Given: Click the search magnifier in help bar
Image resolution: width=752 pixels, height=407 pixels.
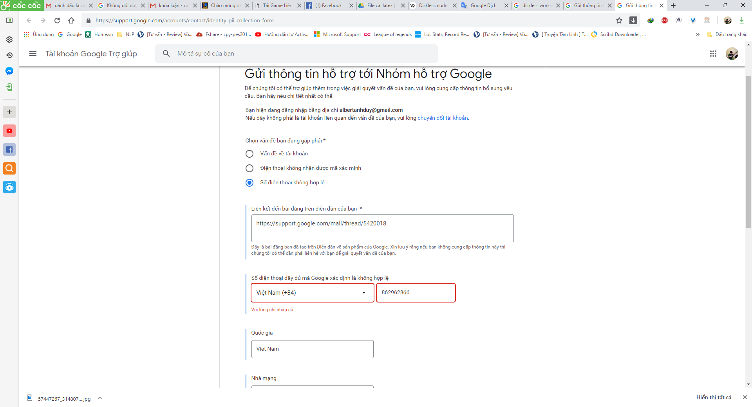Looking at the screenshot, I should pos(166,54).
